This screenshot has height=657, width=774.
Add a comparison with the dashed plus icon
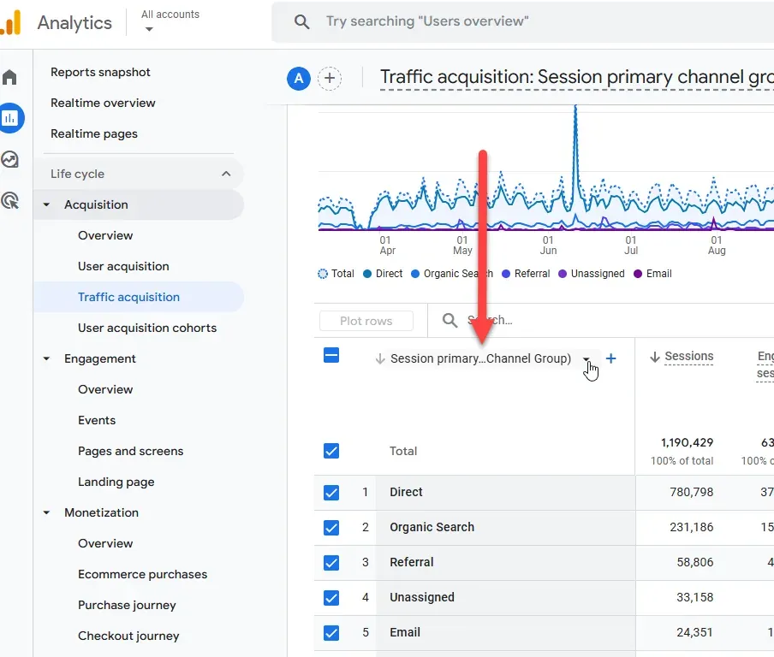point(330,79)
